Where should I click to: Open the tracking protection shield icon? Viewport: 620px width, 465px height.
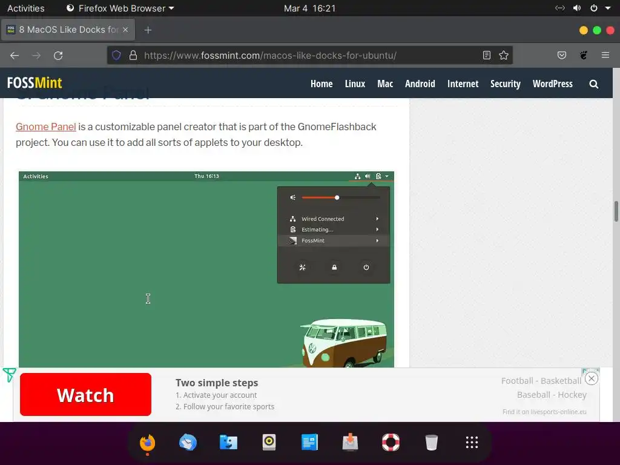116,55
